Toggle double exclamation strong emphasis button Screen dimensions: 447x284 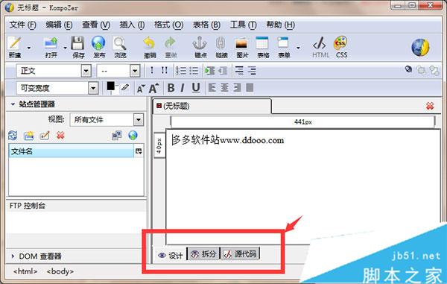(165, 70)
